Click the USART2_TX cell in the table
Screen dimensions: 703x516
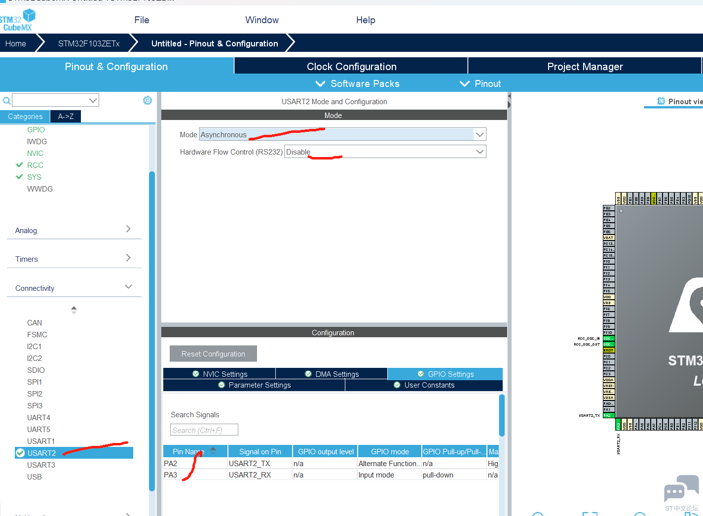tap(260, 463)
